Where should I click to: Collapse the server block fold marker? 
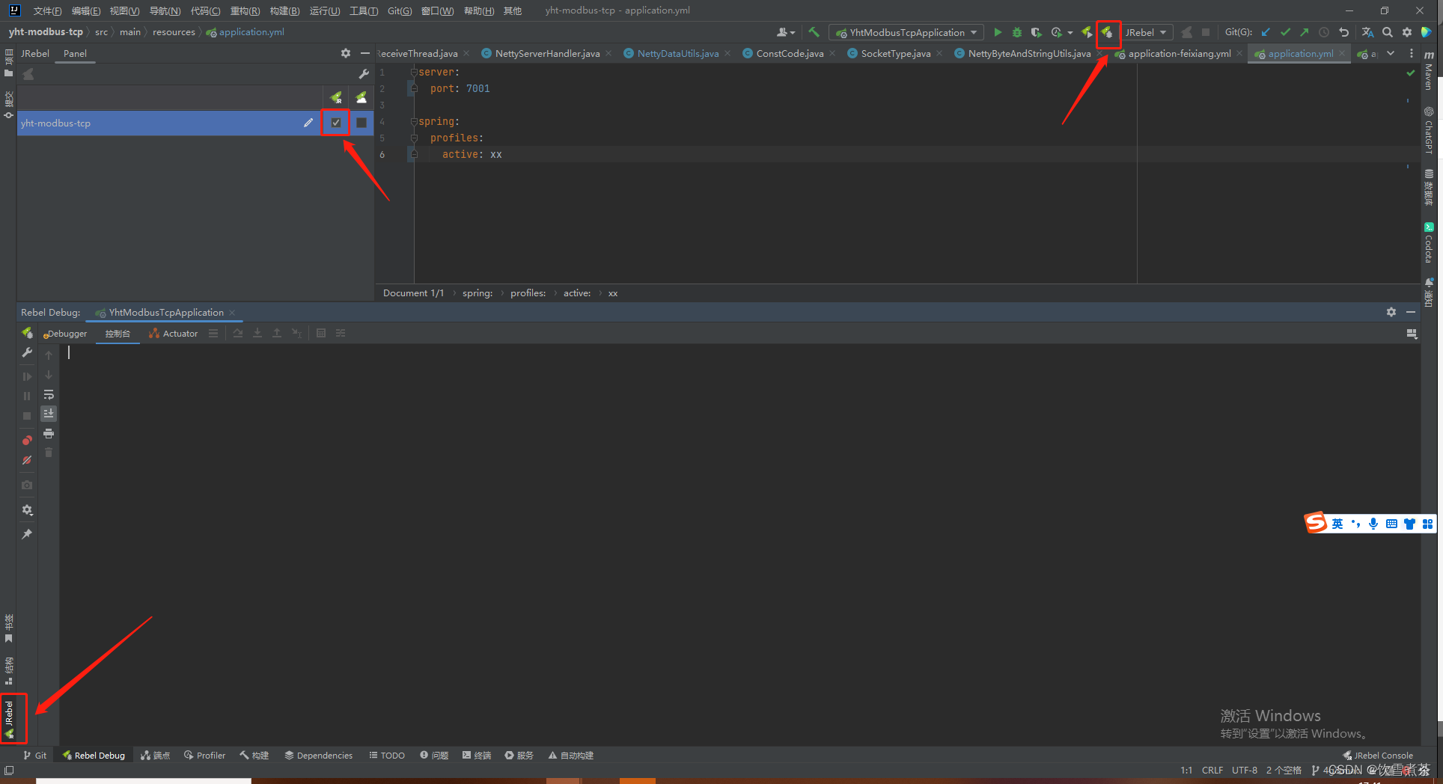tap(414, 73)
